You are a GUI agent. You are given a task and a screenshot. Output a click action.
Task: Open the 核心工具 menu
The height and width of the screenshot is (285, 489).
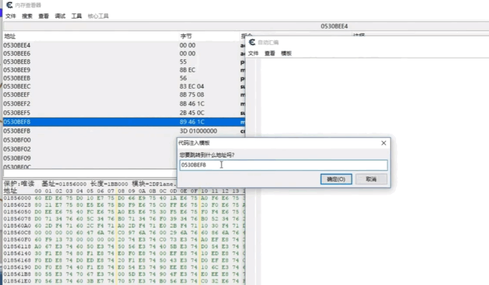98,16
